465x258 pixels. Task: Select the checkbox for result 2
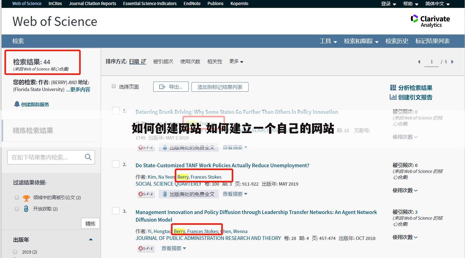point(116,164)
